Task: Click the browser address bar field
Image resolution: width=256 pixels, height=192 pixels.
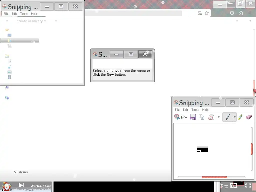Action: (133, 13)
